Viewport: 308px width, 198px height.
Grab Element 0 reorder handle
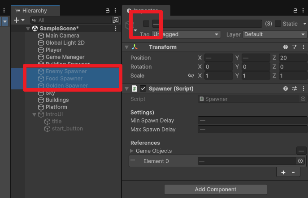[x=133, y=160]
